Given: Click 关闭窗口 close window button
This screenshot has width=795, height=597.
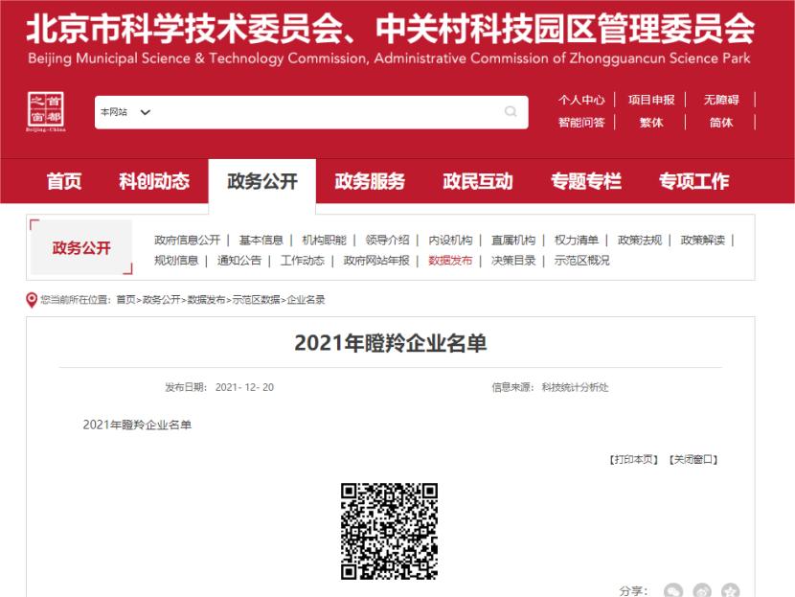Looking at the screenshot, I should [693, 460].
